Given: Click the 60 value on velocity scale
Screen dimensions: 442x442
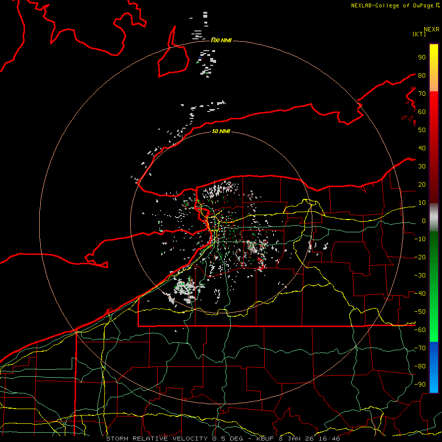Looking at the screenshot, I should [422, 112].
